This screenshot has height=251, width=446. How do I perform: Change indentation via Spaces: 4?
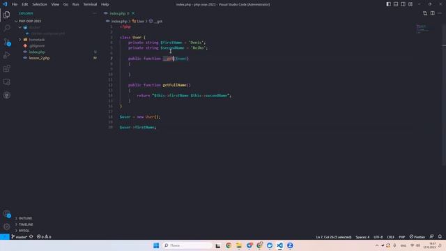tap(362, 237)
